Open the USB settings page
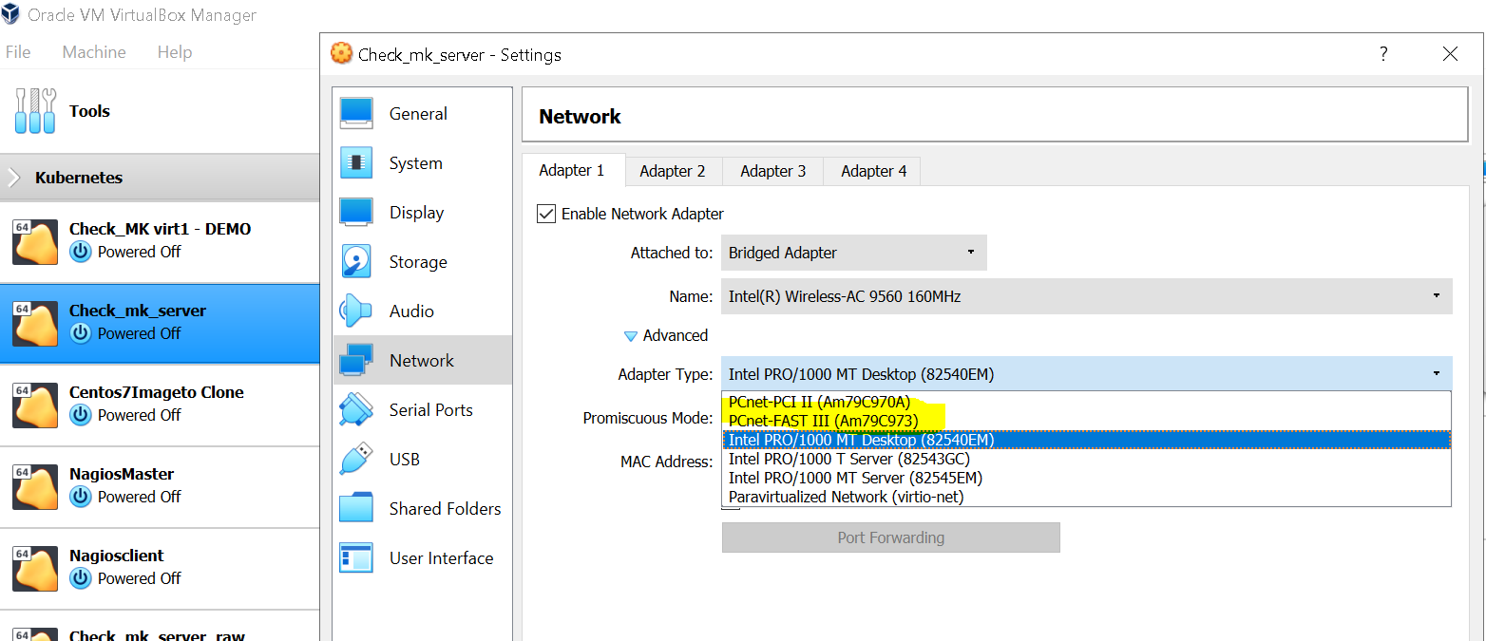Screen dimensions: 1486x641 tap(356, 459)
